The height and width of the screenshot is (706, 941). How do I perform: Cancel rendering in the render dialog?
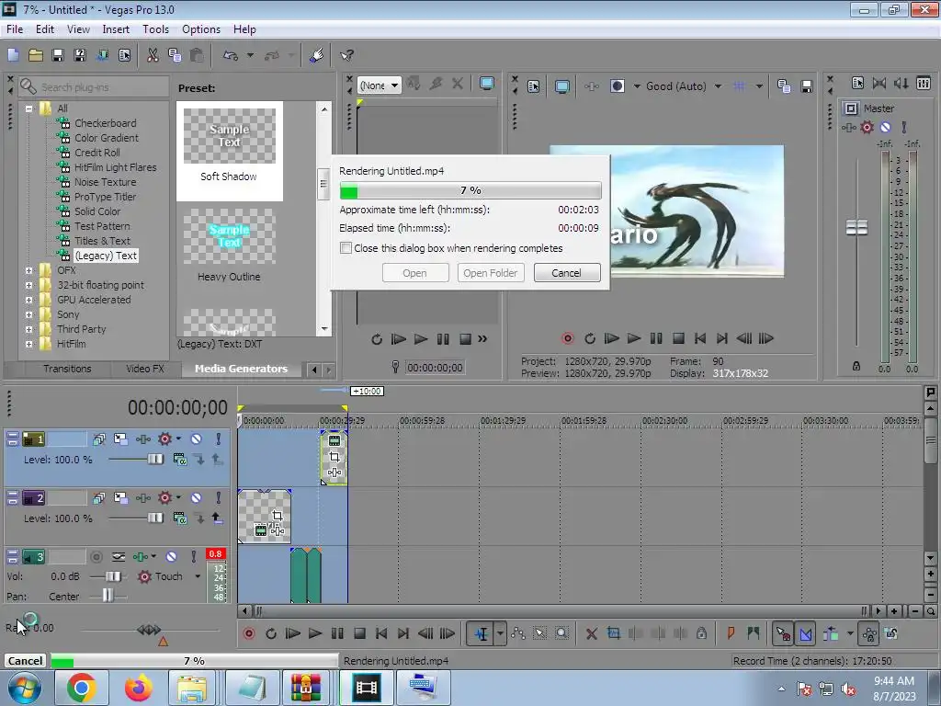(x=566, y=273)
